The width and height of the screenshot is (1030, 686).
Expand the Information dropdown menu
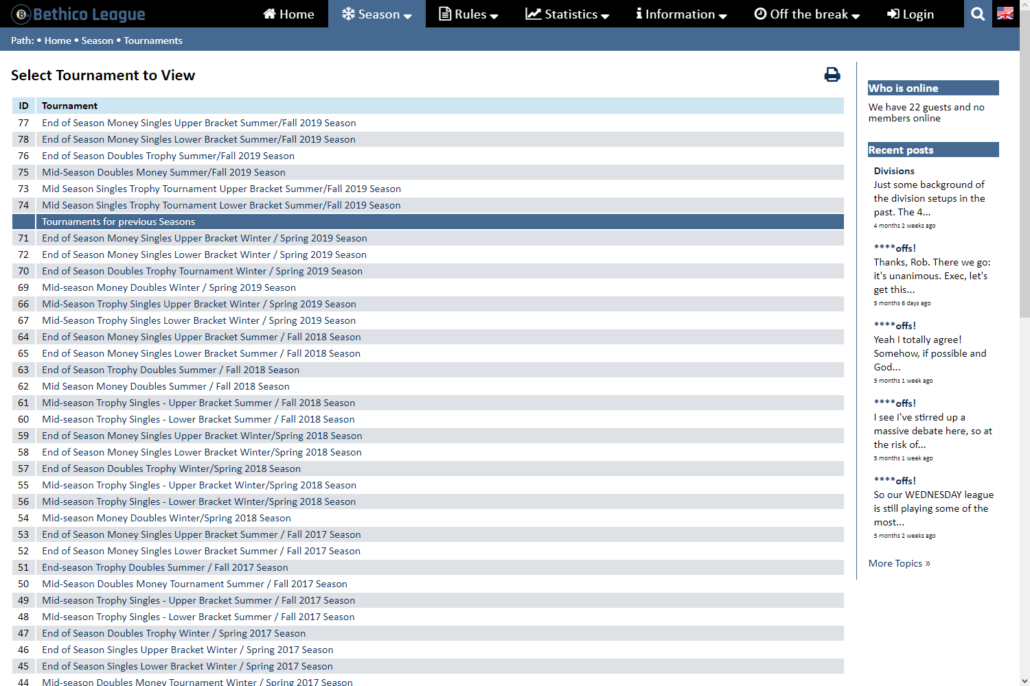pyautogui.click(x=680, y=14)
